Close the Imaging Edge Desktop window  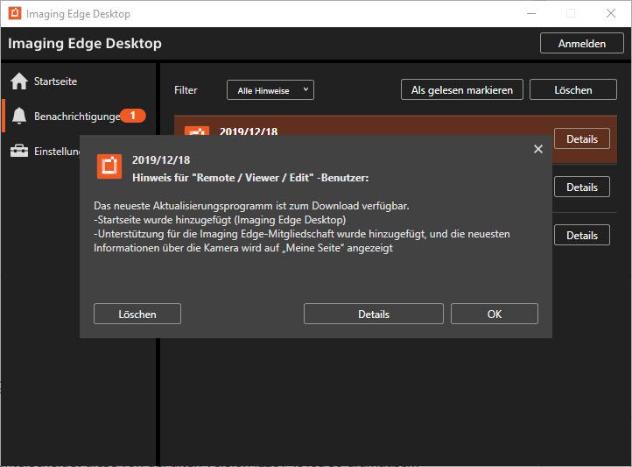[x=611, y=13]
